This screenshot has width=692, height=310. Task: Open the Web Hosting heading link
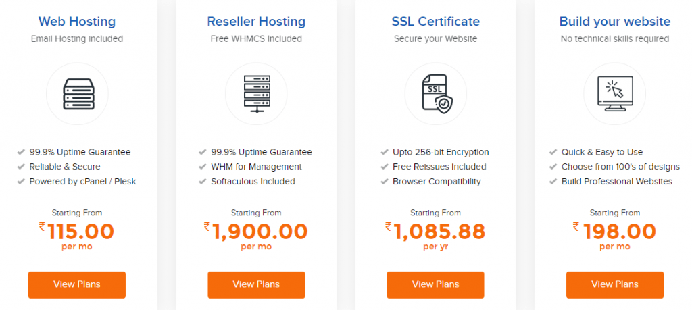click(x=77, y=21)
